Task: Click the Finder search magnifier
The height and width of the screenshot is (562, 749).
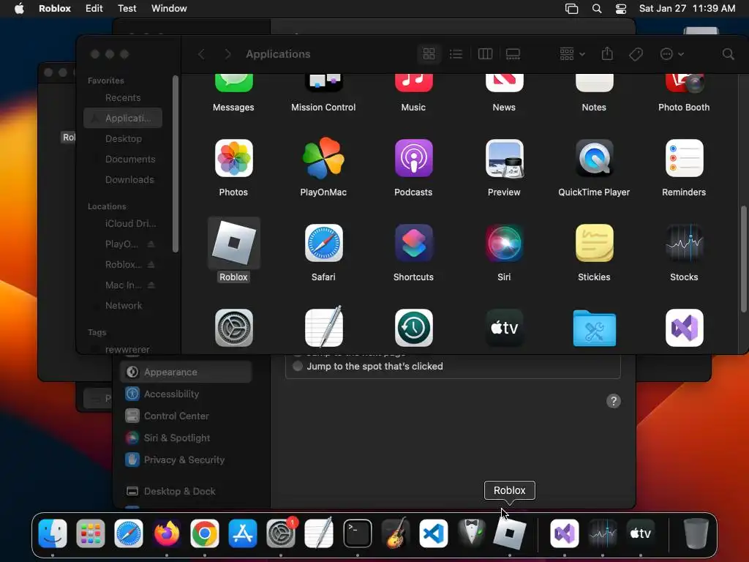Action: (x=728, y=54)
